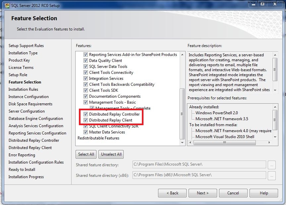Browse for the shared feature directory

click(x=272, y=165)
